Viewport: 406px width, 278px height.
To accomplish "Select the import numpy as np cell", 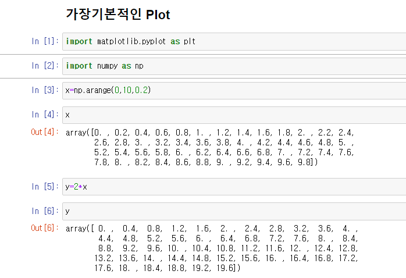I will pyautogui.click(x=234, y=66).
